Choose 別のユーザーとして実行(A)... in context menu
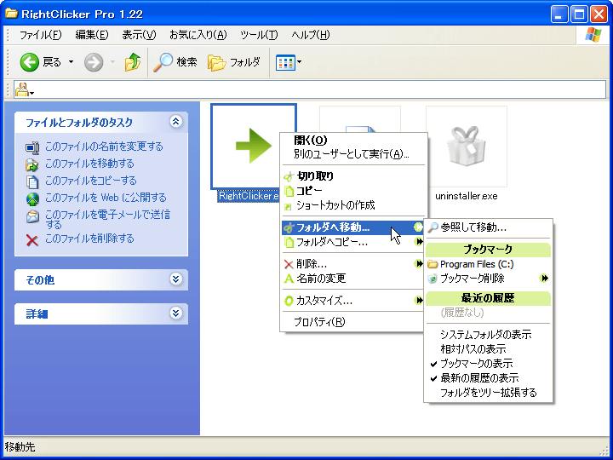 click(352, 154)
